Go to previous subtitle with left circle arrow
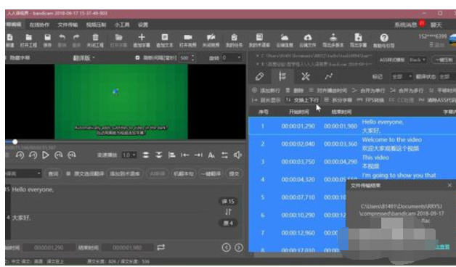Image resolution: width=456 pixels, height=267 pixels. pos(227,247)
